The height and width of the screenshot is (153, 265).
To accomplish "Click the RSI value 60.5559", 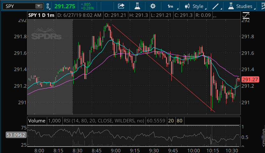I will click(x=156, y=121).
